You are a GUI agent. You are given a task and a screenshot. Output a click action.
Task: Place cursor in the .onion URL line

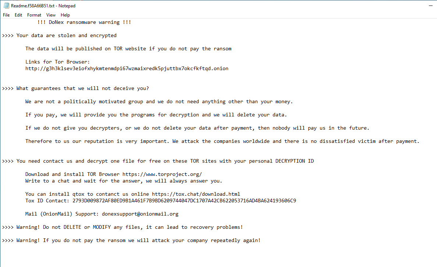[x=127, y=69]
